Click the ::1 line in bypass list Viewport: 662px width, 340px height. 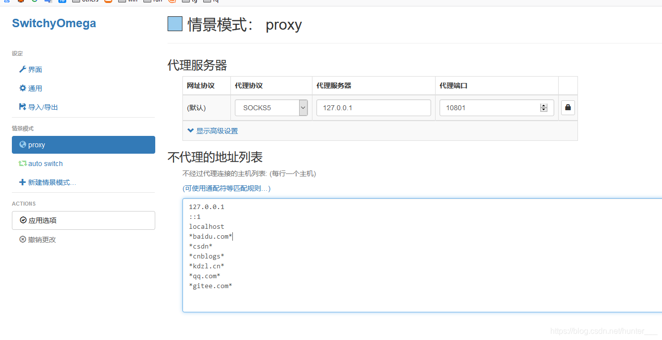coord(195,216)
